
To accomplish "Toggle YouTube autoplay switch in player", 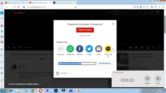I will click(x=130, y=48).
